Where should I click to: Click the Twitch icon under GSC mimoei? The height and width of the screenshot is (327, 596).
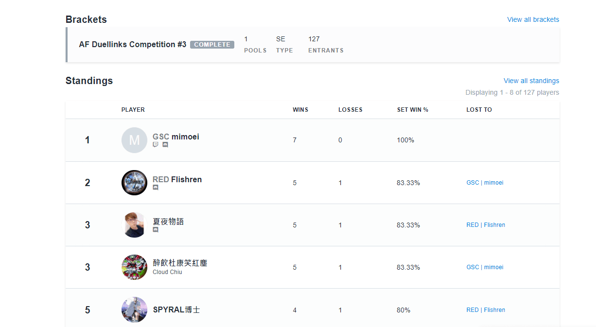156,145
